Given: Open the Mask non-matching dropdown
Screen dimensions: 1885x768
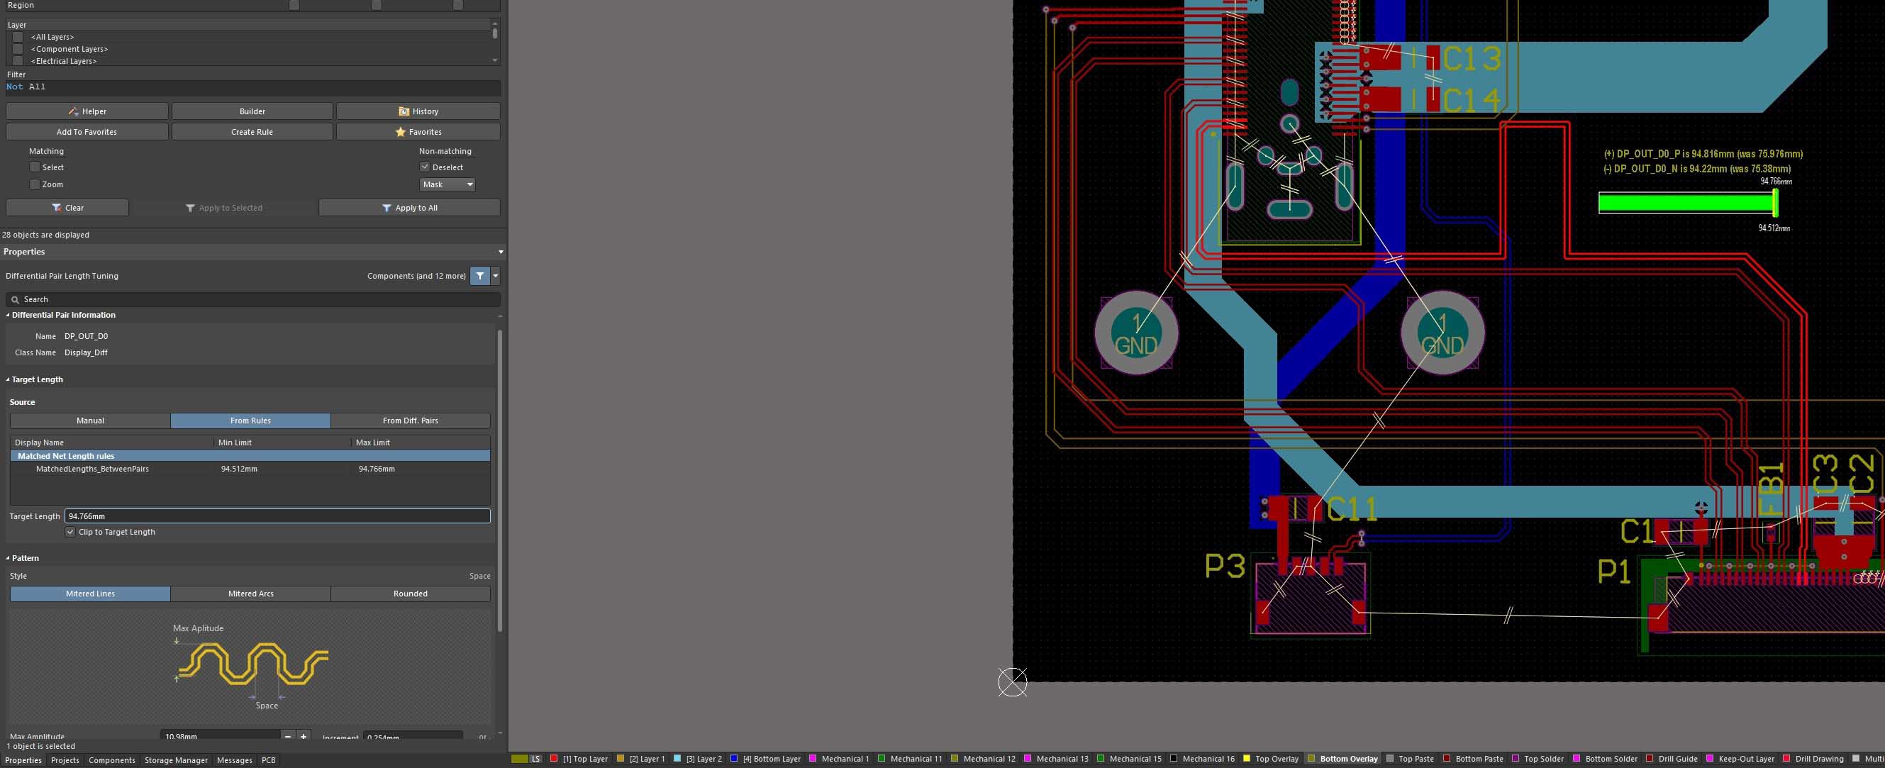Looking at the screenshot, I should pyautogui.click(x=447, y=184).
